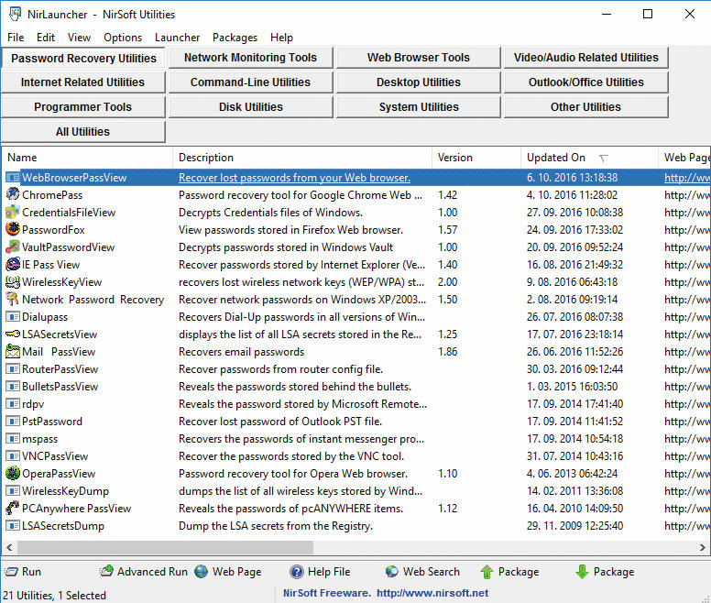
Task: Click date '14. 02. 2011 13:36:08'
Action: [575, 491]
